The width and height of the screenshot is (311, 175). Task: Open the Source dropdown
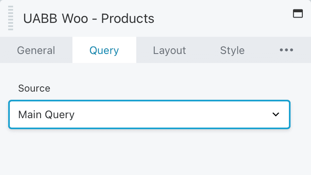[x=149, y=114]
